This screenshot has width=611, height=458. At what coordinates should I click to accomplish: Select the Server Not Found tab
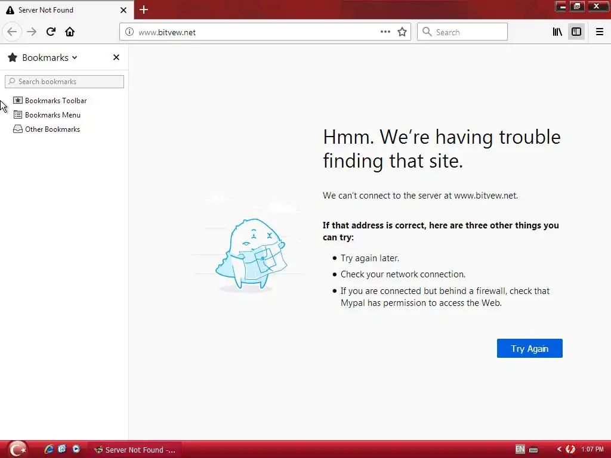(x=66, y=10)
